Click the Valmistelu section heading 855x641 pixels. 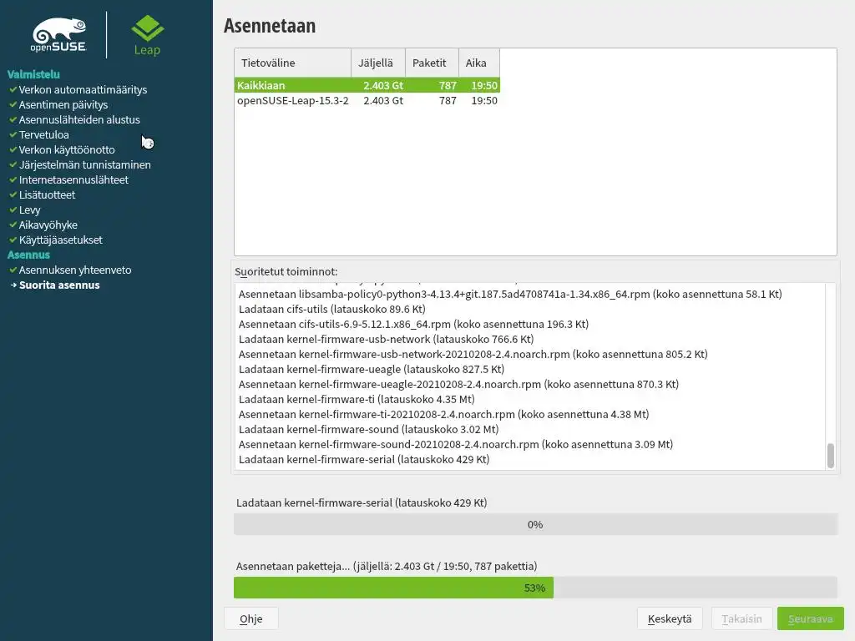(33, 74)
